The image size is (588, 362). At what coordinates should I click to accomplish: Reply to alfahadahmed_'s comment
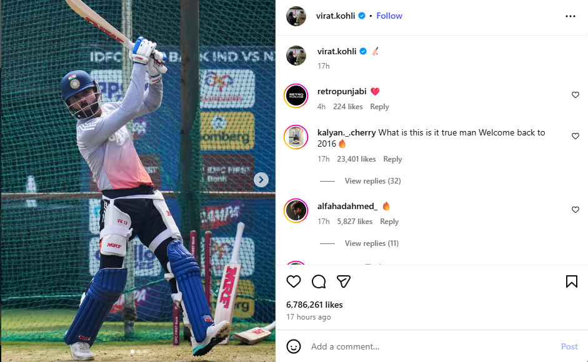389,222
